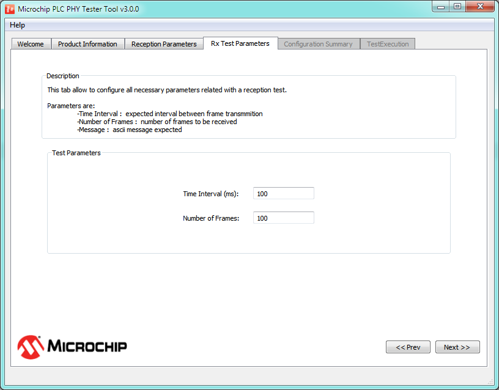The image size is (499, 390).
Task: Click the Number of Frames input field
Action: [284, 218]
